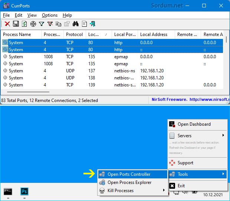The height and width of the screenshot is (201, 230).
Task: Open the funnel filter toolbar icon
Action: 42,24
